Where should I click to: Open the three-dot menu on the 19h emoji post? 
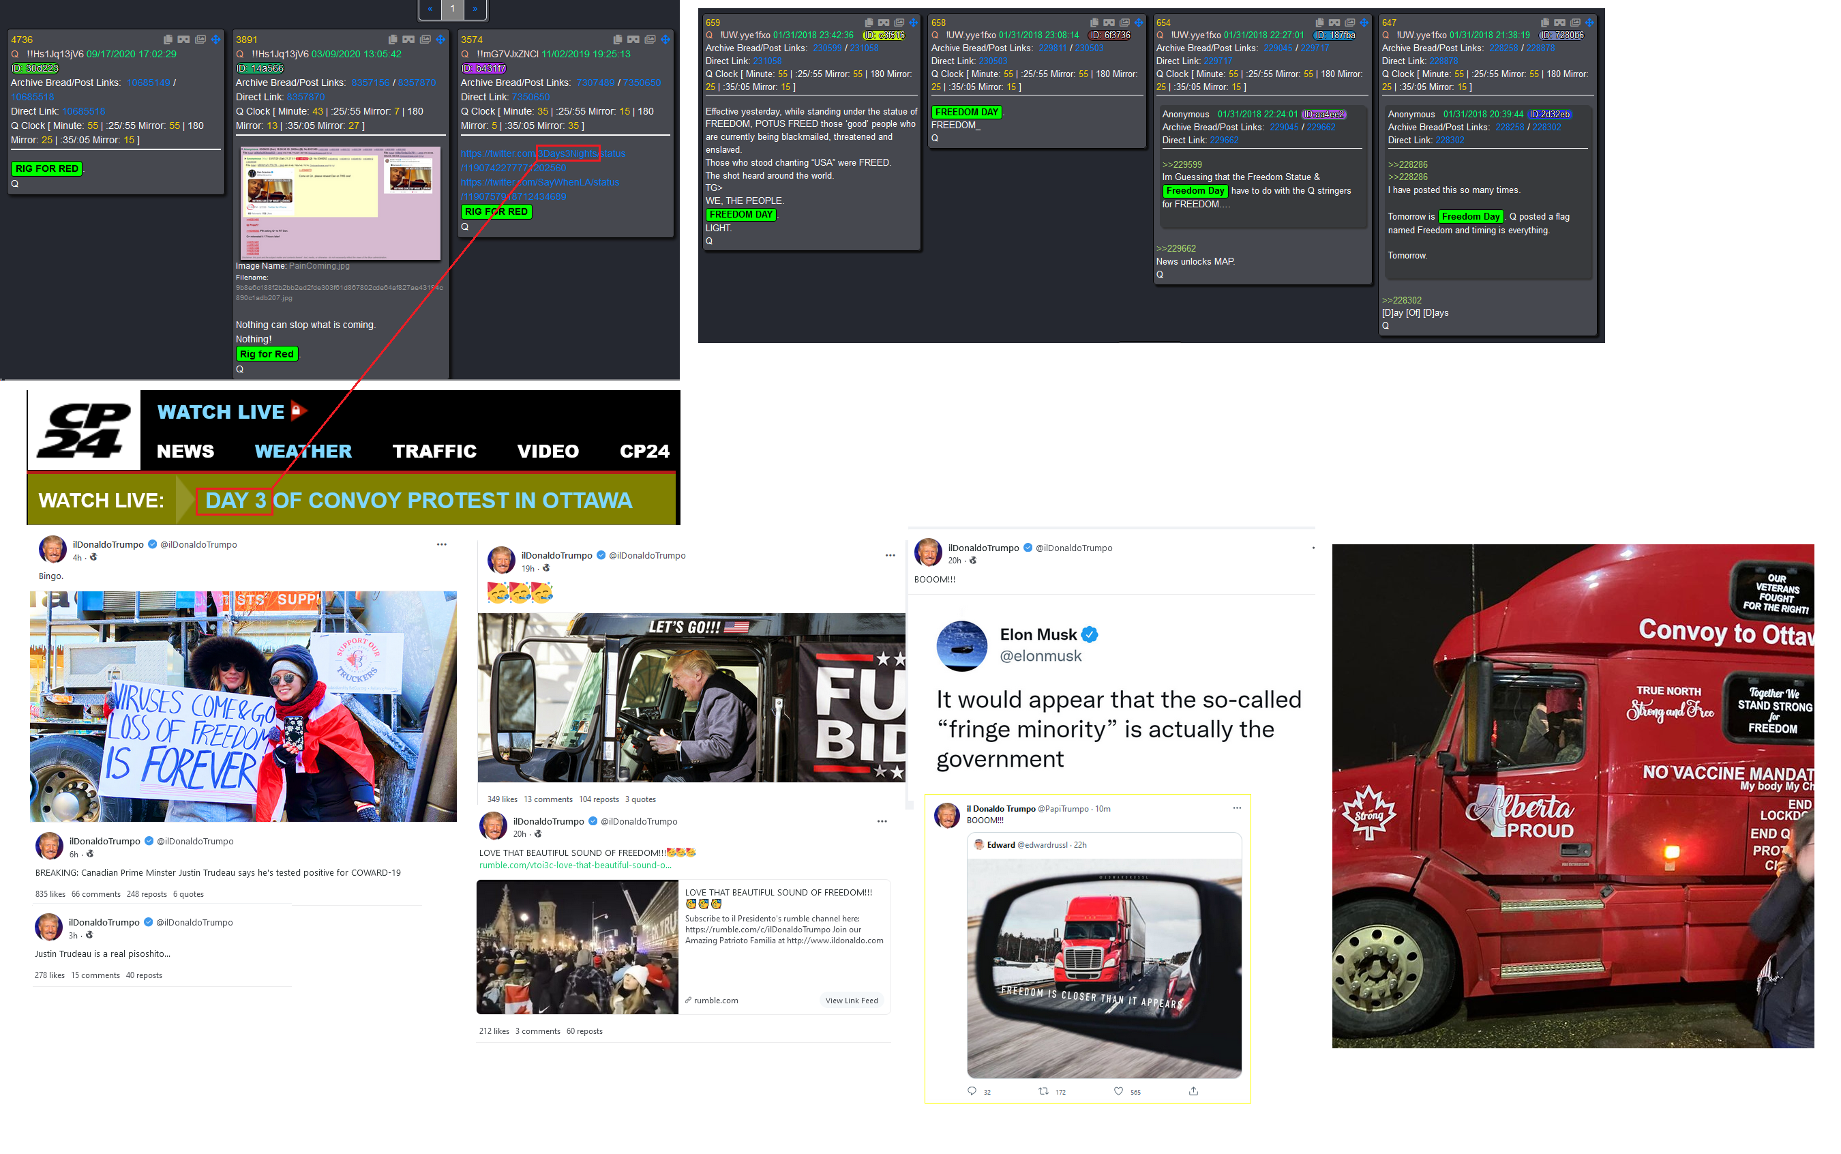[x=890, y=556]
